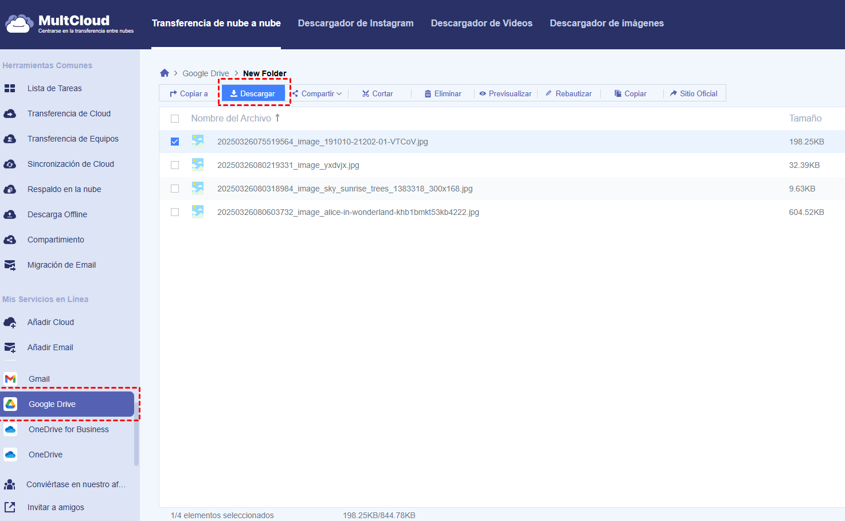Click the OneDrive for Business cloud icon
This screenshot has height=521, width=845.
pos(10,429)
